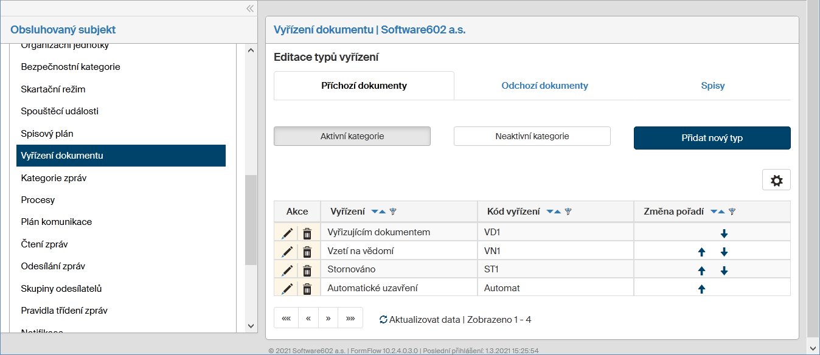Screen dimensions: 820x355
Task: Filter the Kód vyřízení column
Action: (568, 212)
